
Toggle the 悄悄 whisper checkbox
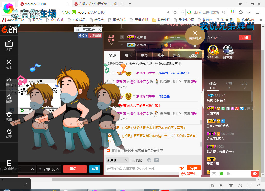click(x=133, y=160)
